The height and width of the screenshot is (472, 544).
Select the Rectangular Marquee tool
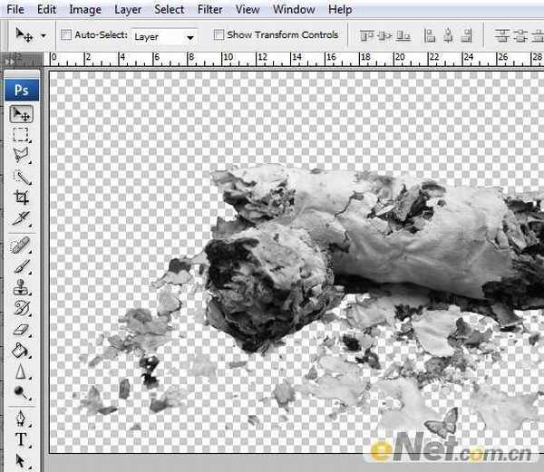(x=21, y=135)
